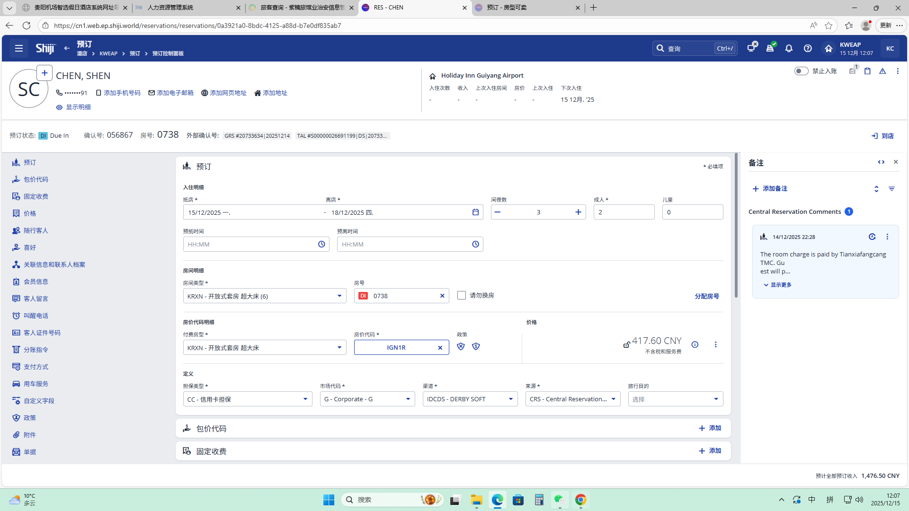Image resolution: width=909 pixels, height=511 pixels.
Task: Click the 到店 check-in button
Action: pos(882,136)
